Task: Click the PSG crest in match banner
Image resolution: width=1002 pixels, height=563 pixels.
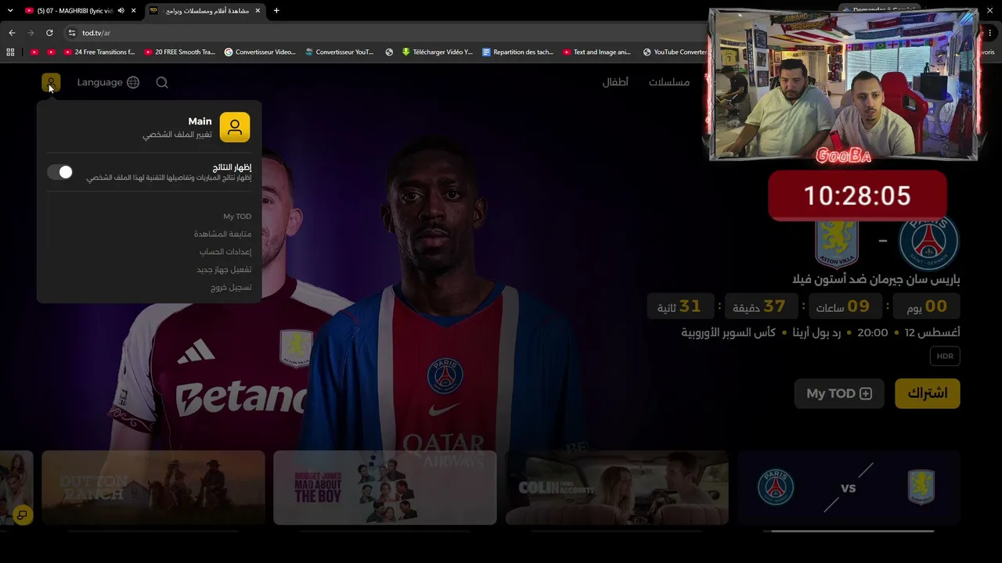Action: click(928, 241)
